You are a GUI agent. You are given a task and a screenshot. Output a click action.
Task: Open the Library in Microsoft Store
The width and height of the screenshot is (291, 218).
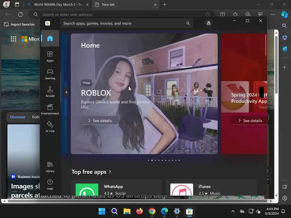[x=50, y=167]
